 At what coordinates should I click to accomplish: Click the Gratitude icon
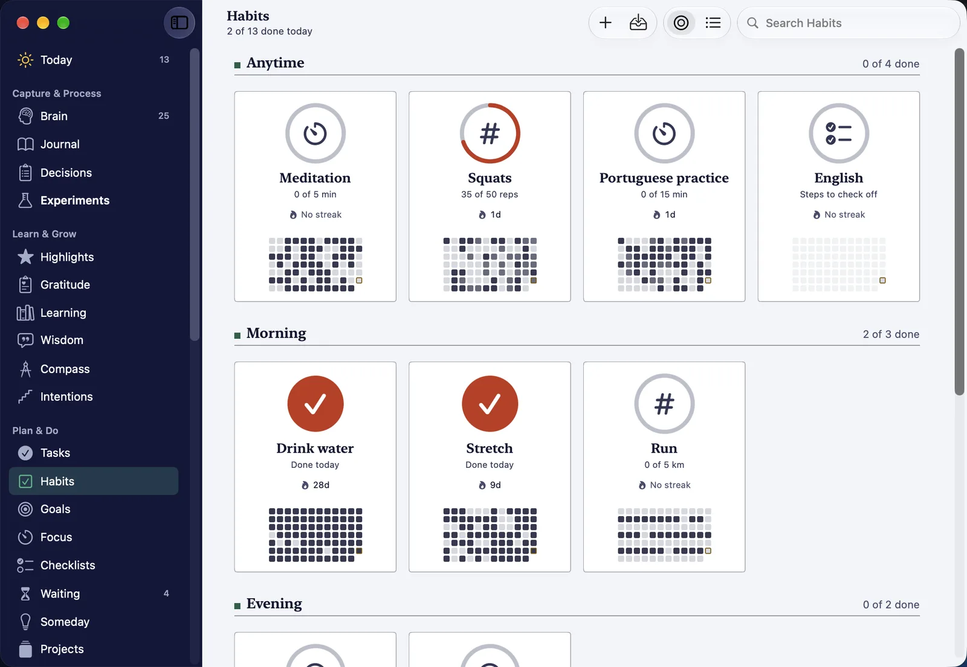[25, 285]
